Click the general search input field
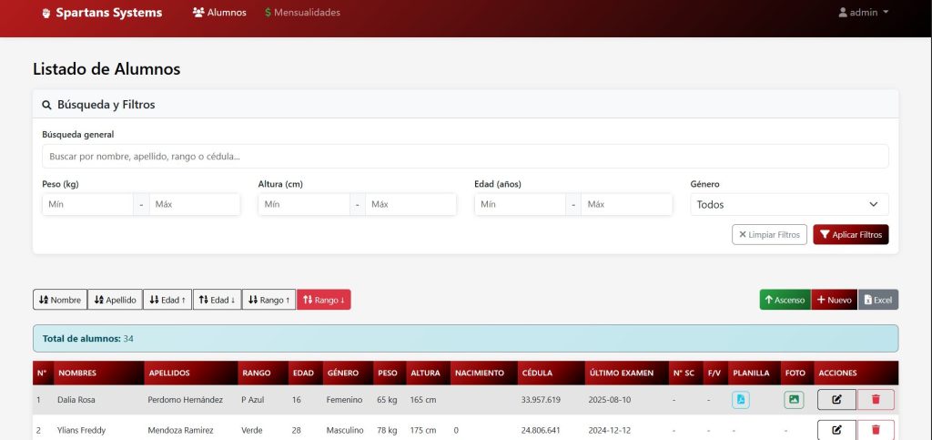Screen dimensions: 932x440 [465, 157]
